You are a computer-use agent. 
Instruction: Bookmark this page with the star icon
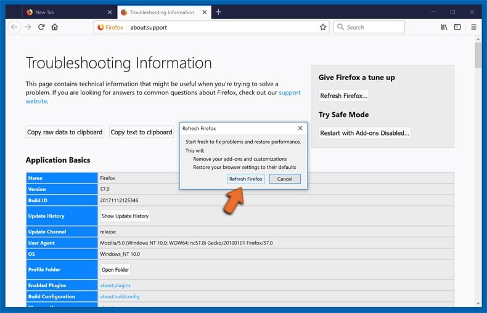(323, 27)
